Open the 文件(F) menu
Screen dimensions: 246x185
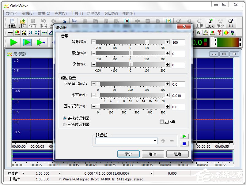click(x=11, y=13)
